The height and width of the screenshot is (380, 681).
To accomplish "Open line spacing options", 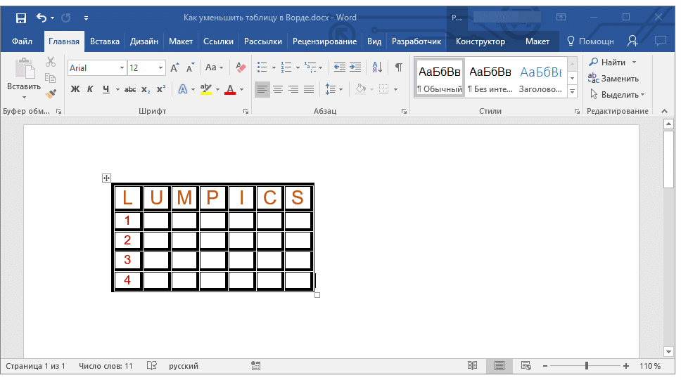I will click(333, 89).
